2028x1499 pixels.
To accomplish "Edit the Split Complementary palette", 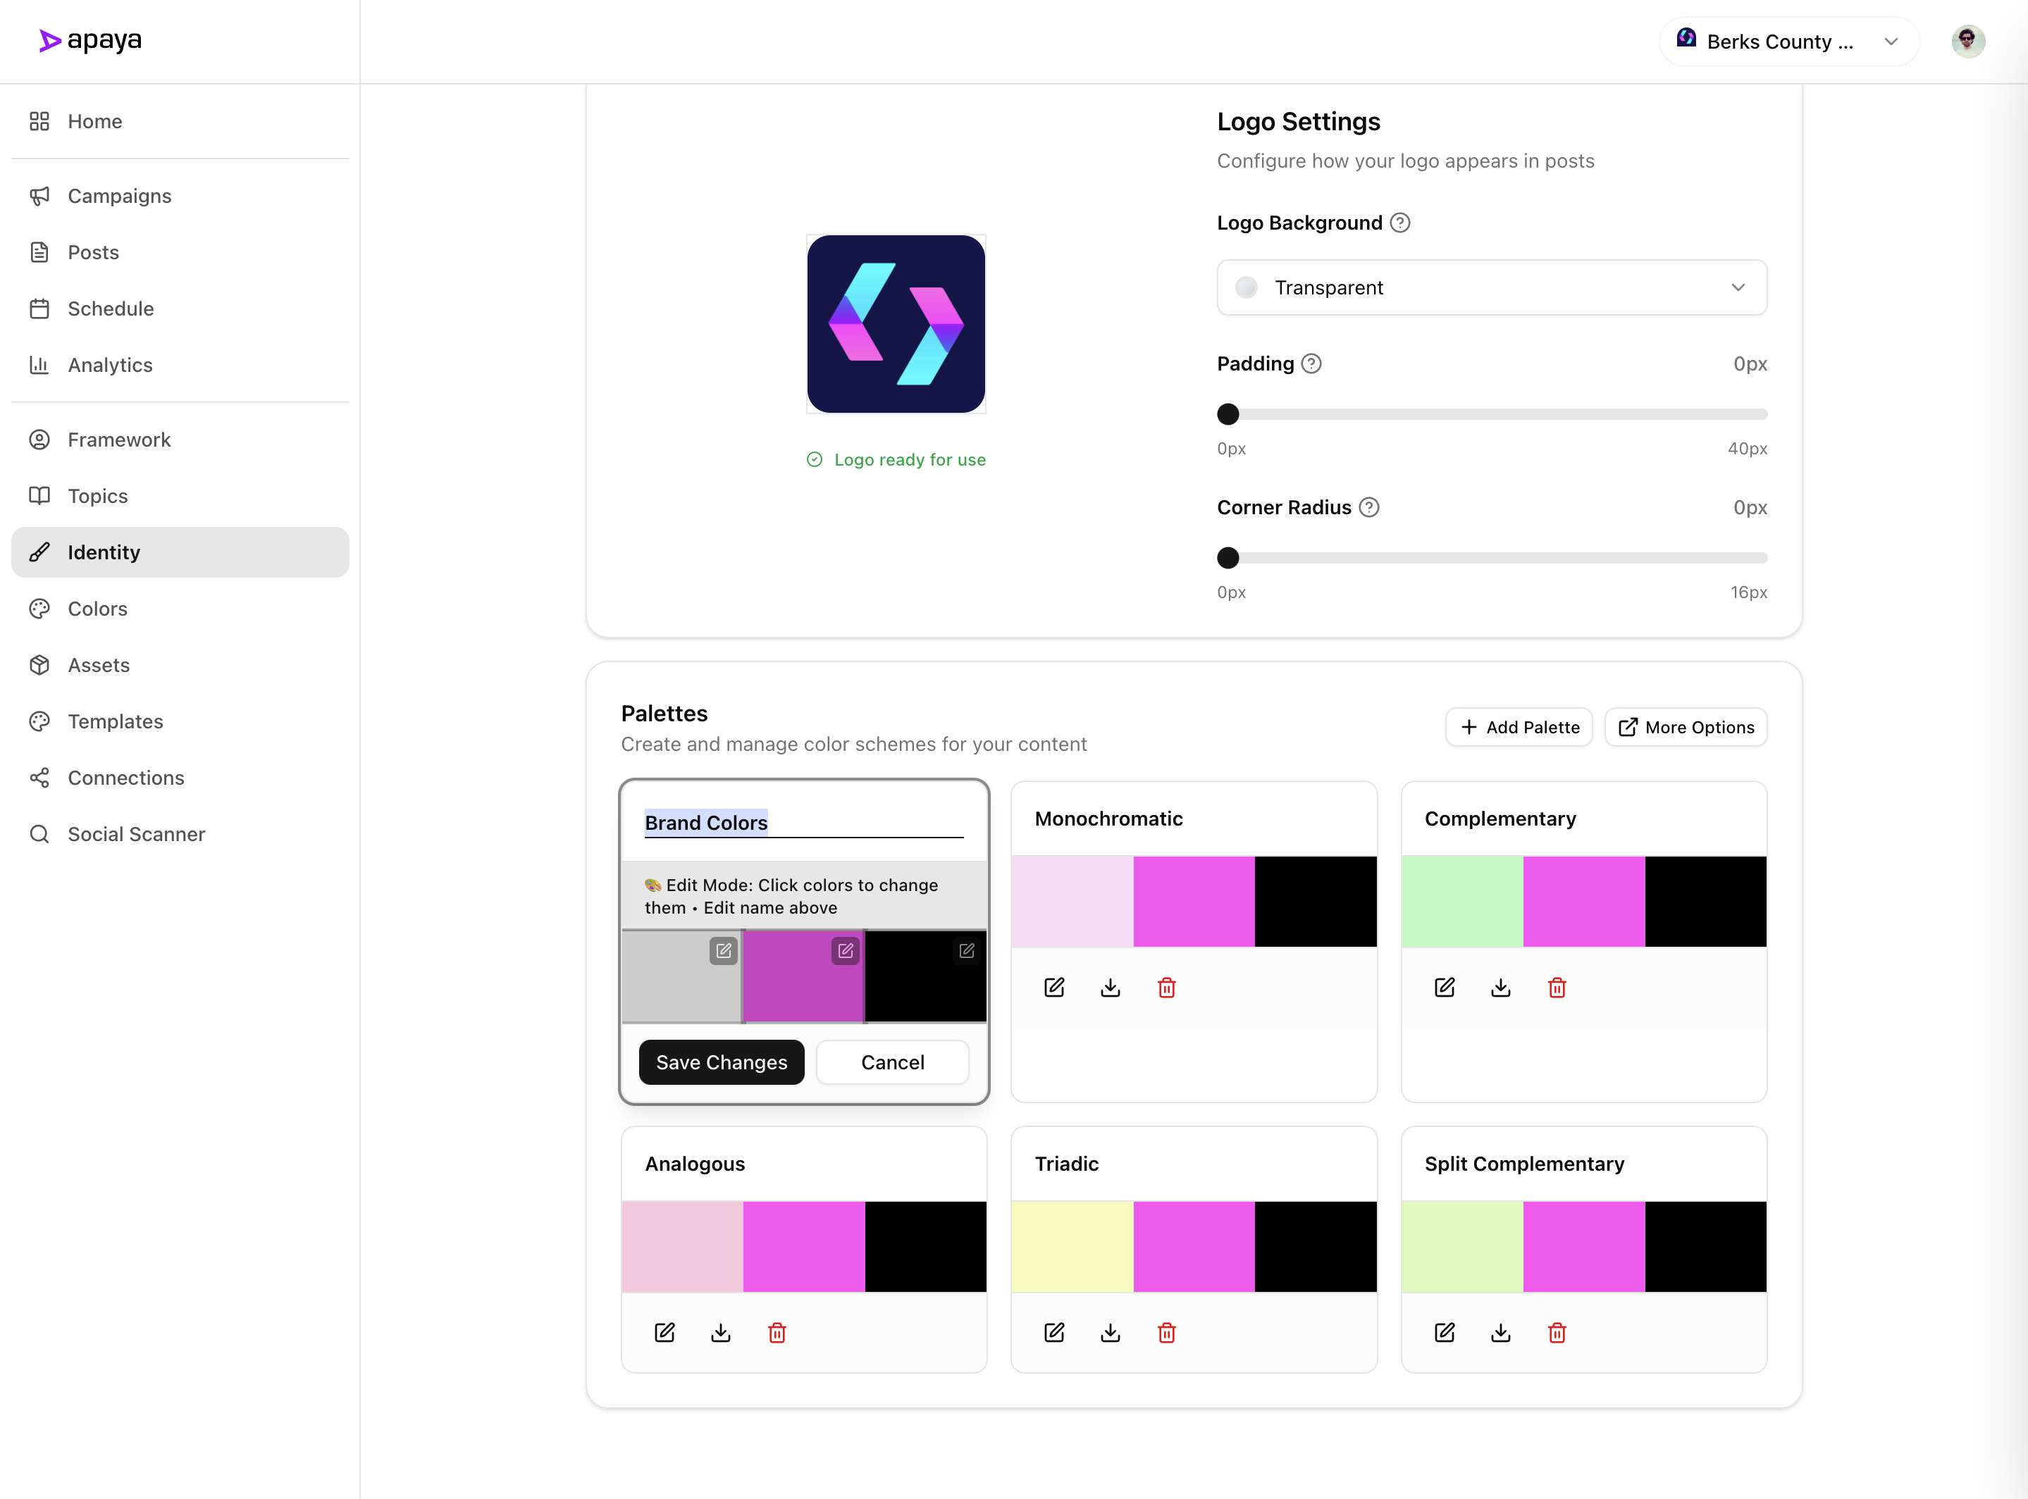I will [x=1445, y=1332].
